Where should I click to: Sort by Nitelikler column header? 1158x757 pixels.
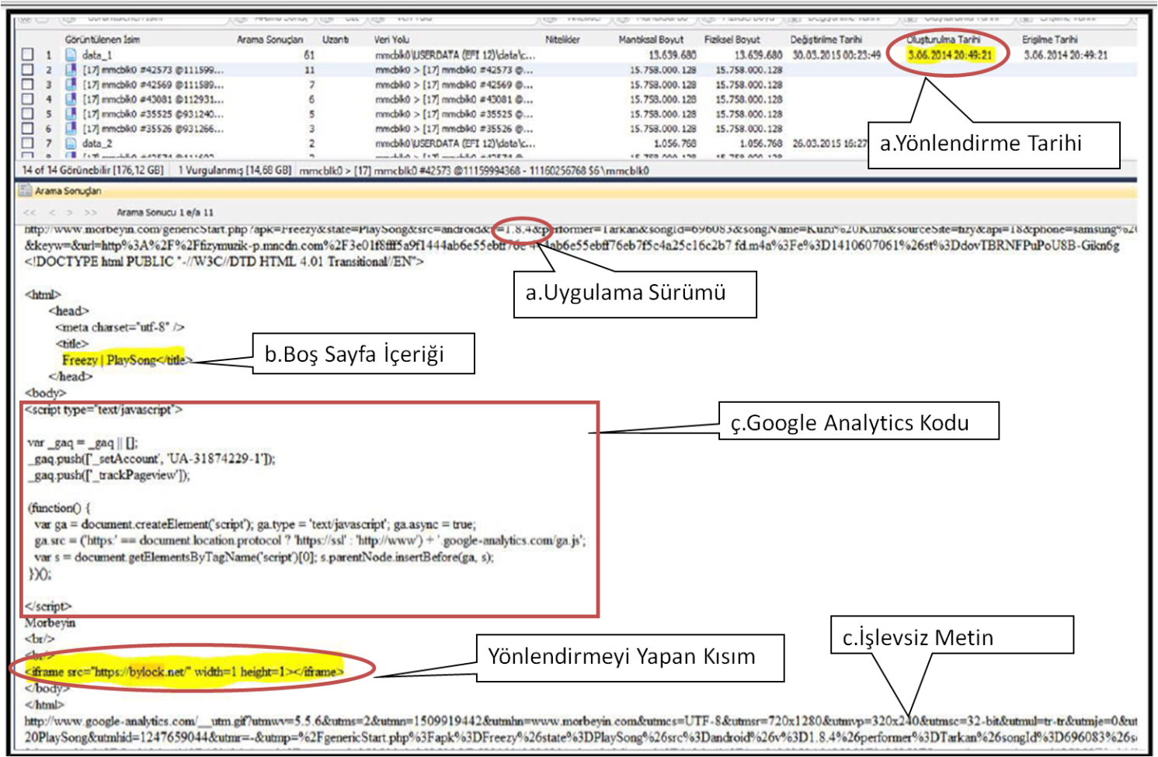tap(562, 40)
